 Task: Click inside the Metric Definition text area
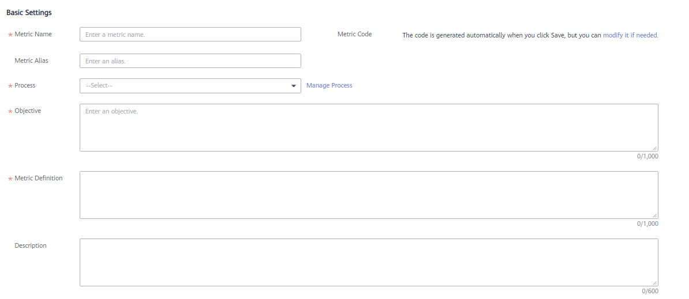click(369, 195)
